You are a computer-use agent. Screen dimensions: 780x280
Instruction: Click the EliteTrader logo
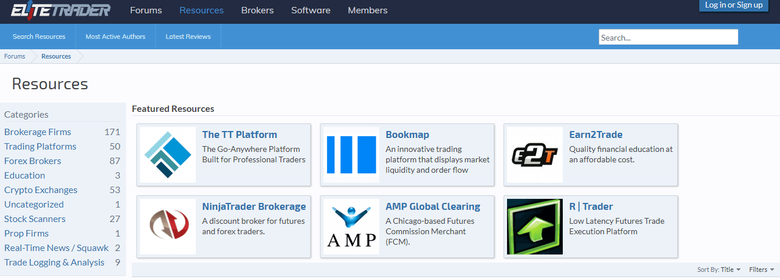60,10
